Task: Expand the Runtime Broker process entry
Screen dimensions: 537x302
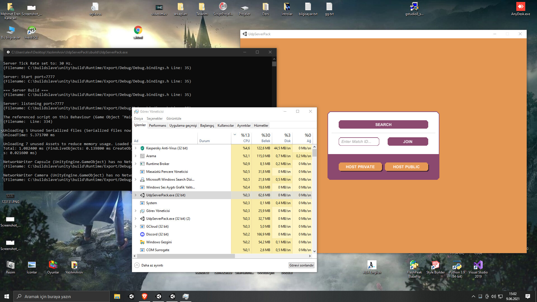Action: coord(136,164)
